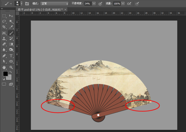Click the current Brush tool preset icon
The width and height of the screenshot is (186, 132).
tap(7, 4)
